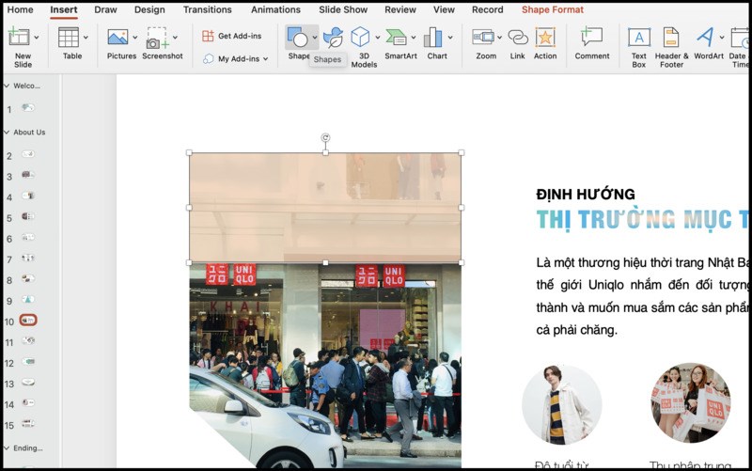This screenshot has height=471, width=752.
Task: Open the Design tab
Action: coord(149,9)
